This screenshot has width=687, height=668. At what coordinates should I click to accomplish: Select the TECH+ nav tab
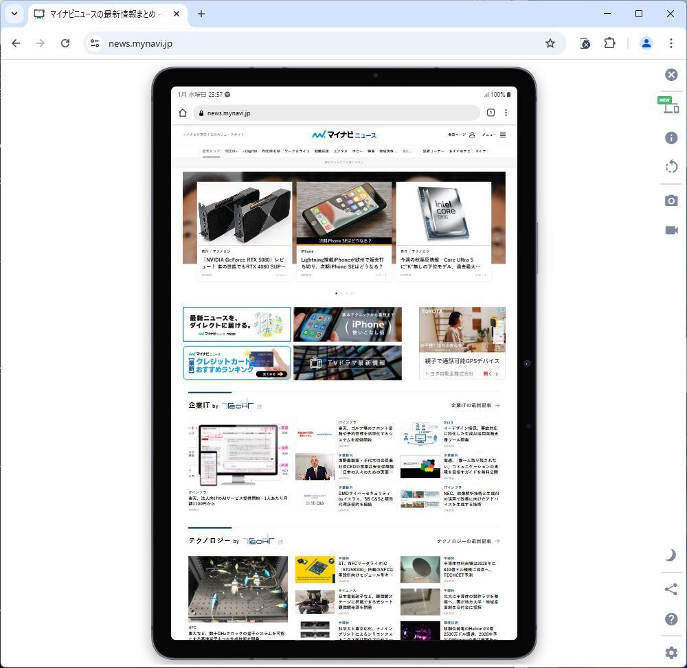click(x=231, y=151)
